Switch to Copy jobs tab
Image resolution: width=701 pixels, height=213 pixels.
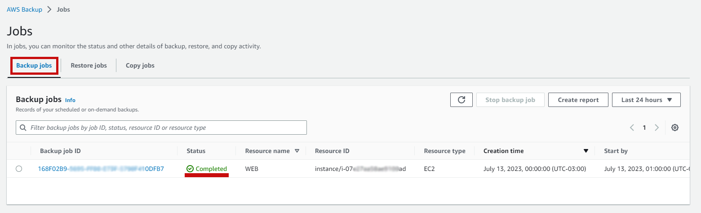pyautogui.click(x=140, y=65)
